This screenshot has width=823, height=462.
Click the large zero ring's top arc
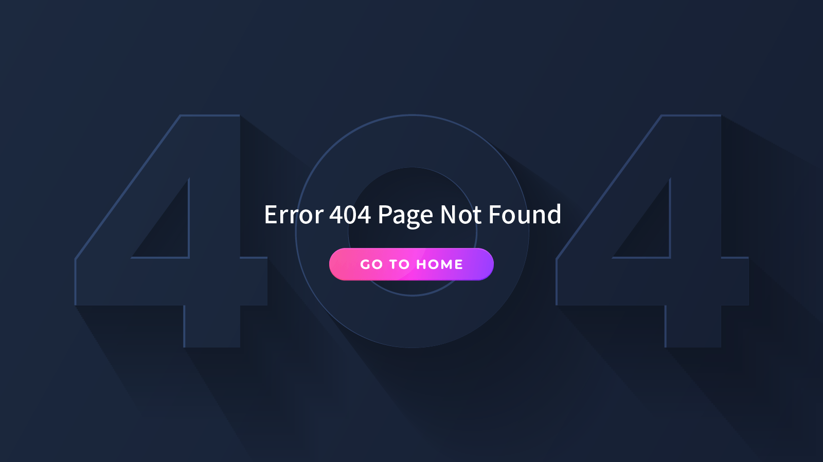[411, 141]
